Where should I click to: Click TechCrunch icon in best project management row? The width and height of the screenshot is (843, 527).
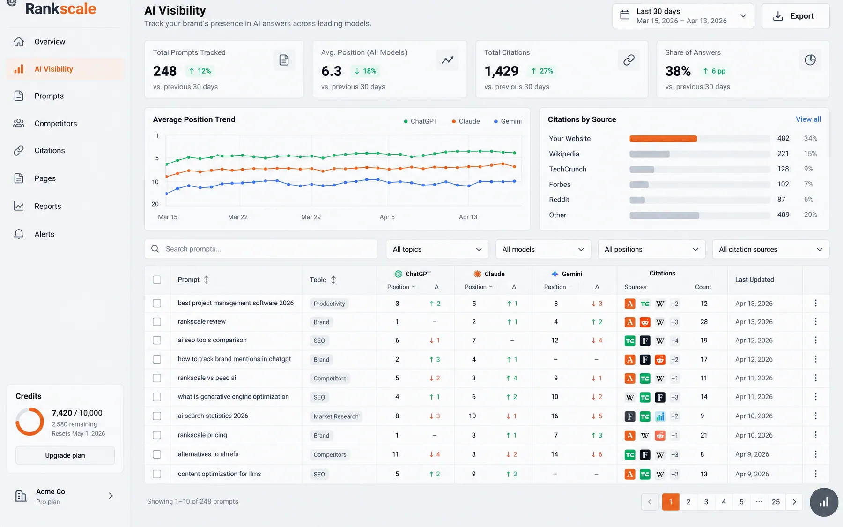(x=645, y=304)
